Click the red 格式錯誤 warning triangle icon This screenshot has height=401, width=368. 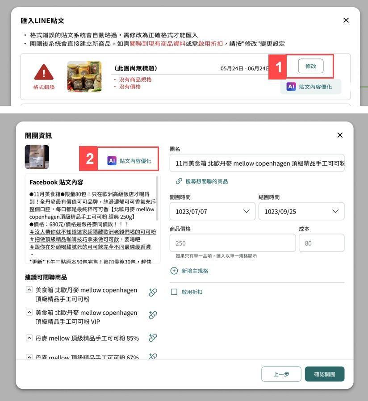point(44,72)
